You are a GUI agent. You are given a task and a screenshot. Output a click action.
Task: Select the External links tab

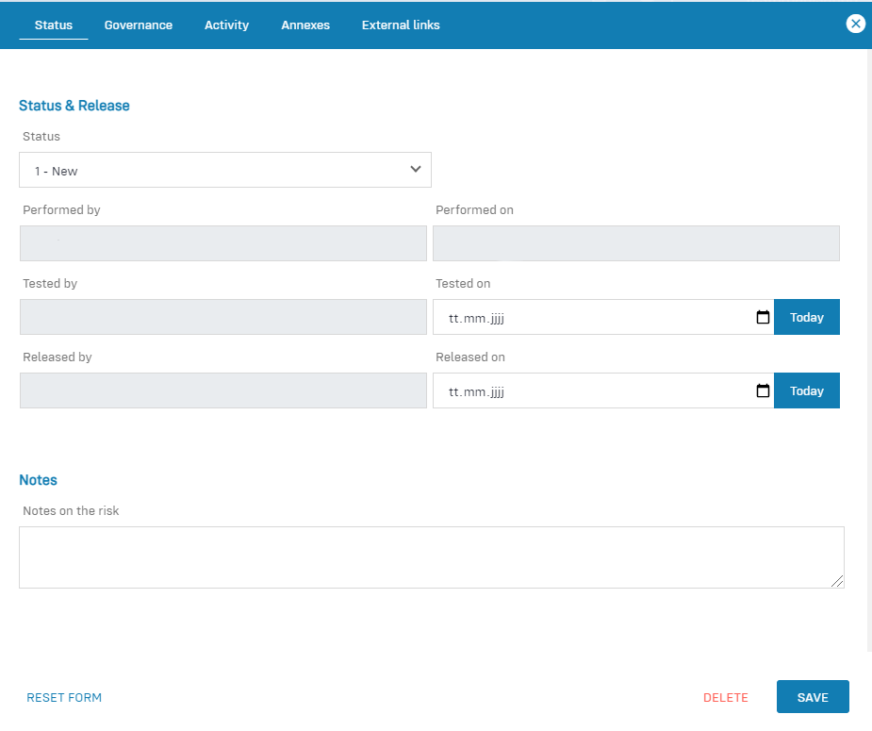tap(401, 25)
